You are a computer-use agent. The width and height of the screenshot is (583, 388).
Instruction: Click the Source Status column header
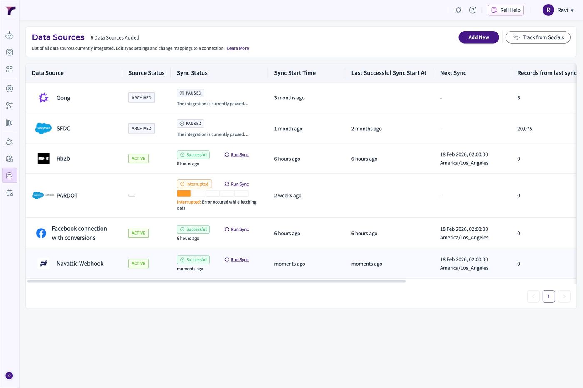pos(146,73)
